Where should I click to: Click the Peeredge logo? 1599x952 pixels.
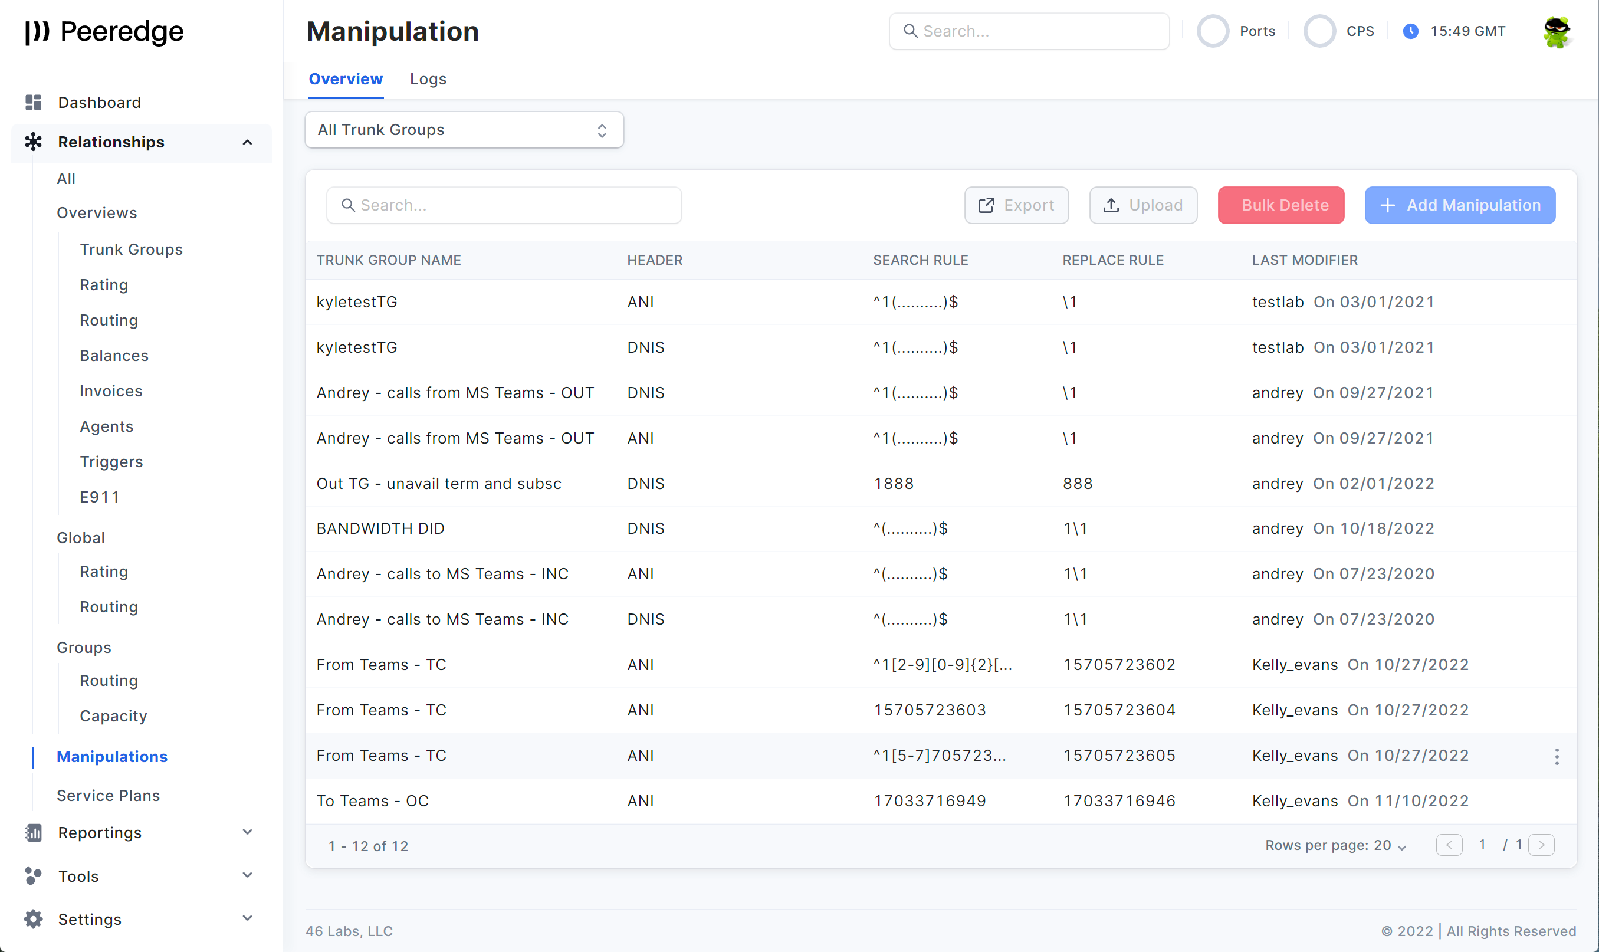point(104,31)
